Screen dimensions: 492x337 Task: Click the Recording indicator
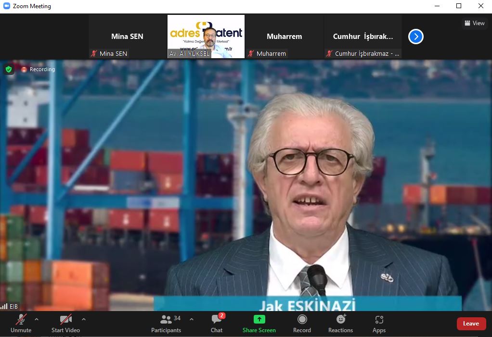[x=38, y=69]
